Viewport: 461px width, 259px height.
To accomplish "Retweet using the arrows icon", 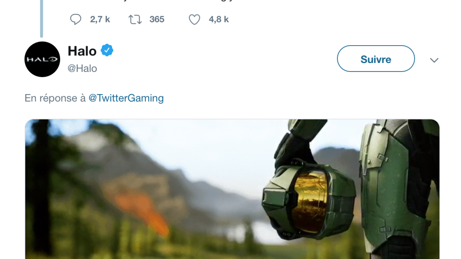I will tap(135, 19).
